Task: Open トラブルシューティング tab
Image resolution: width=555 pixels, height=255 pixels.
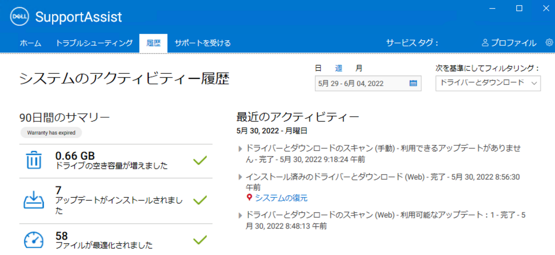Action: tap(94, 43)
